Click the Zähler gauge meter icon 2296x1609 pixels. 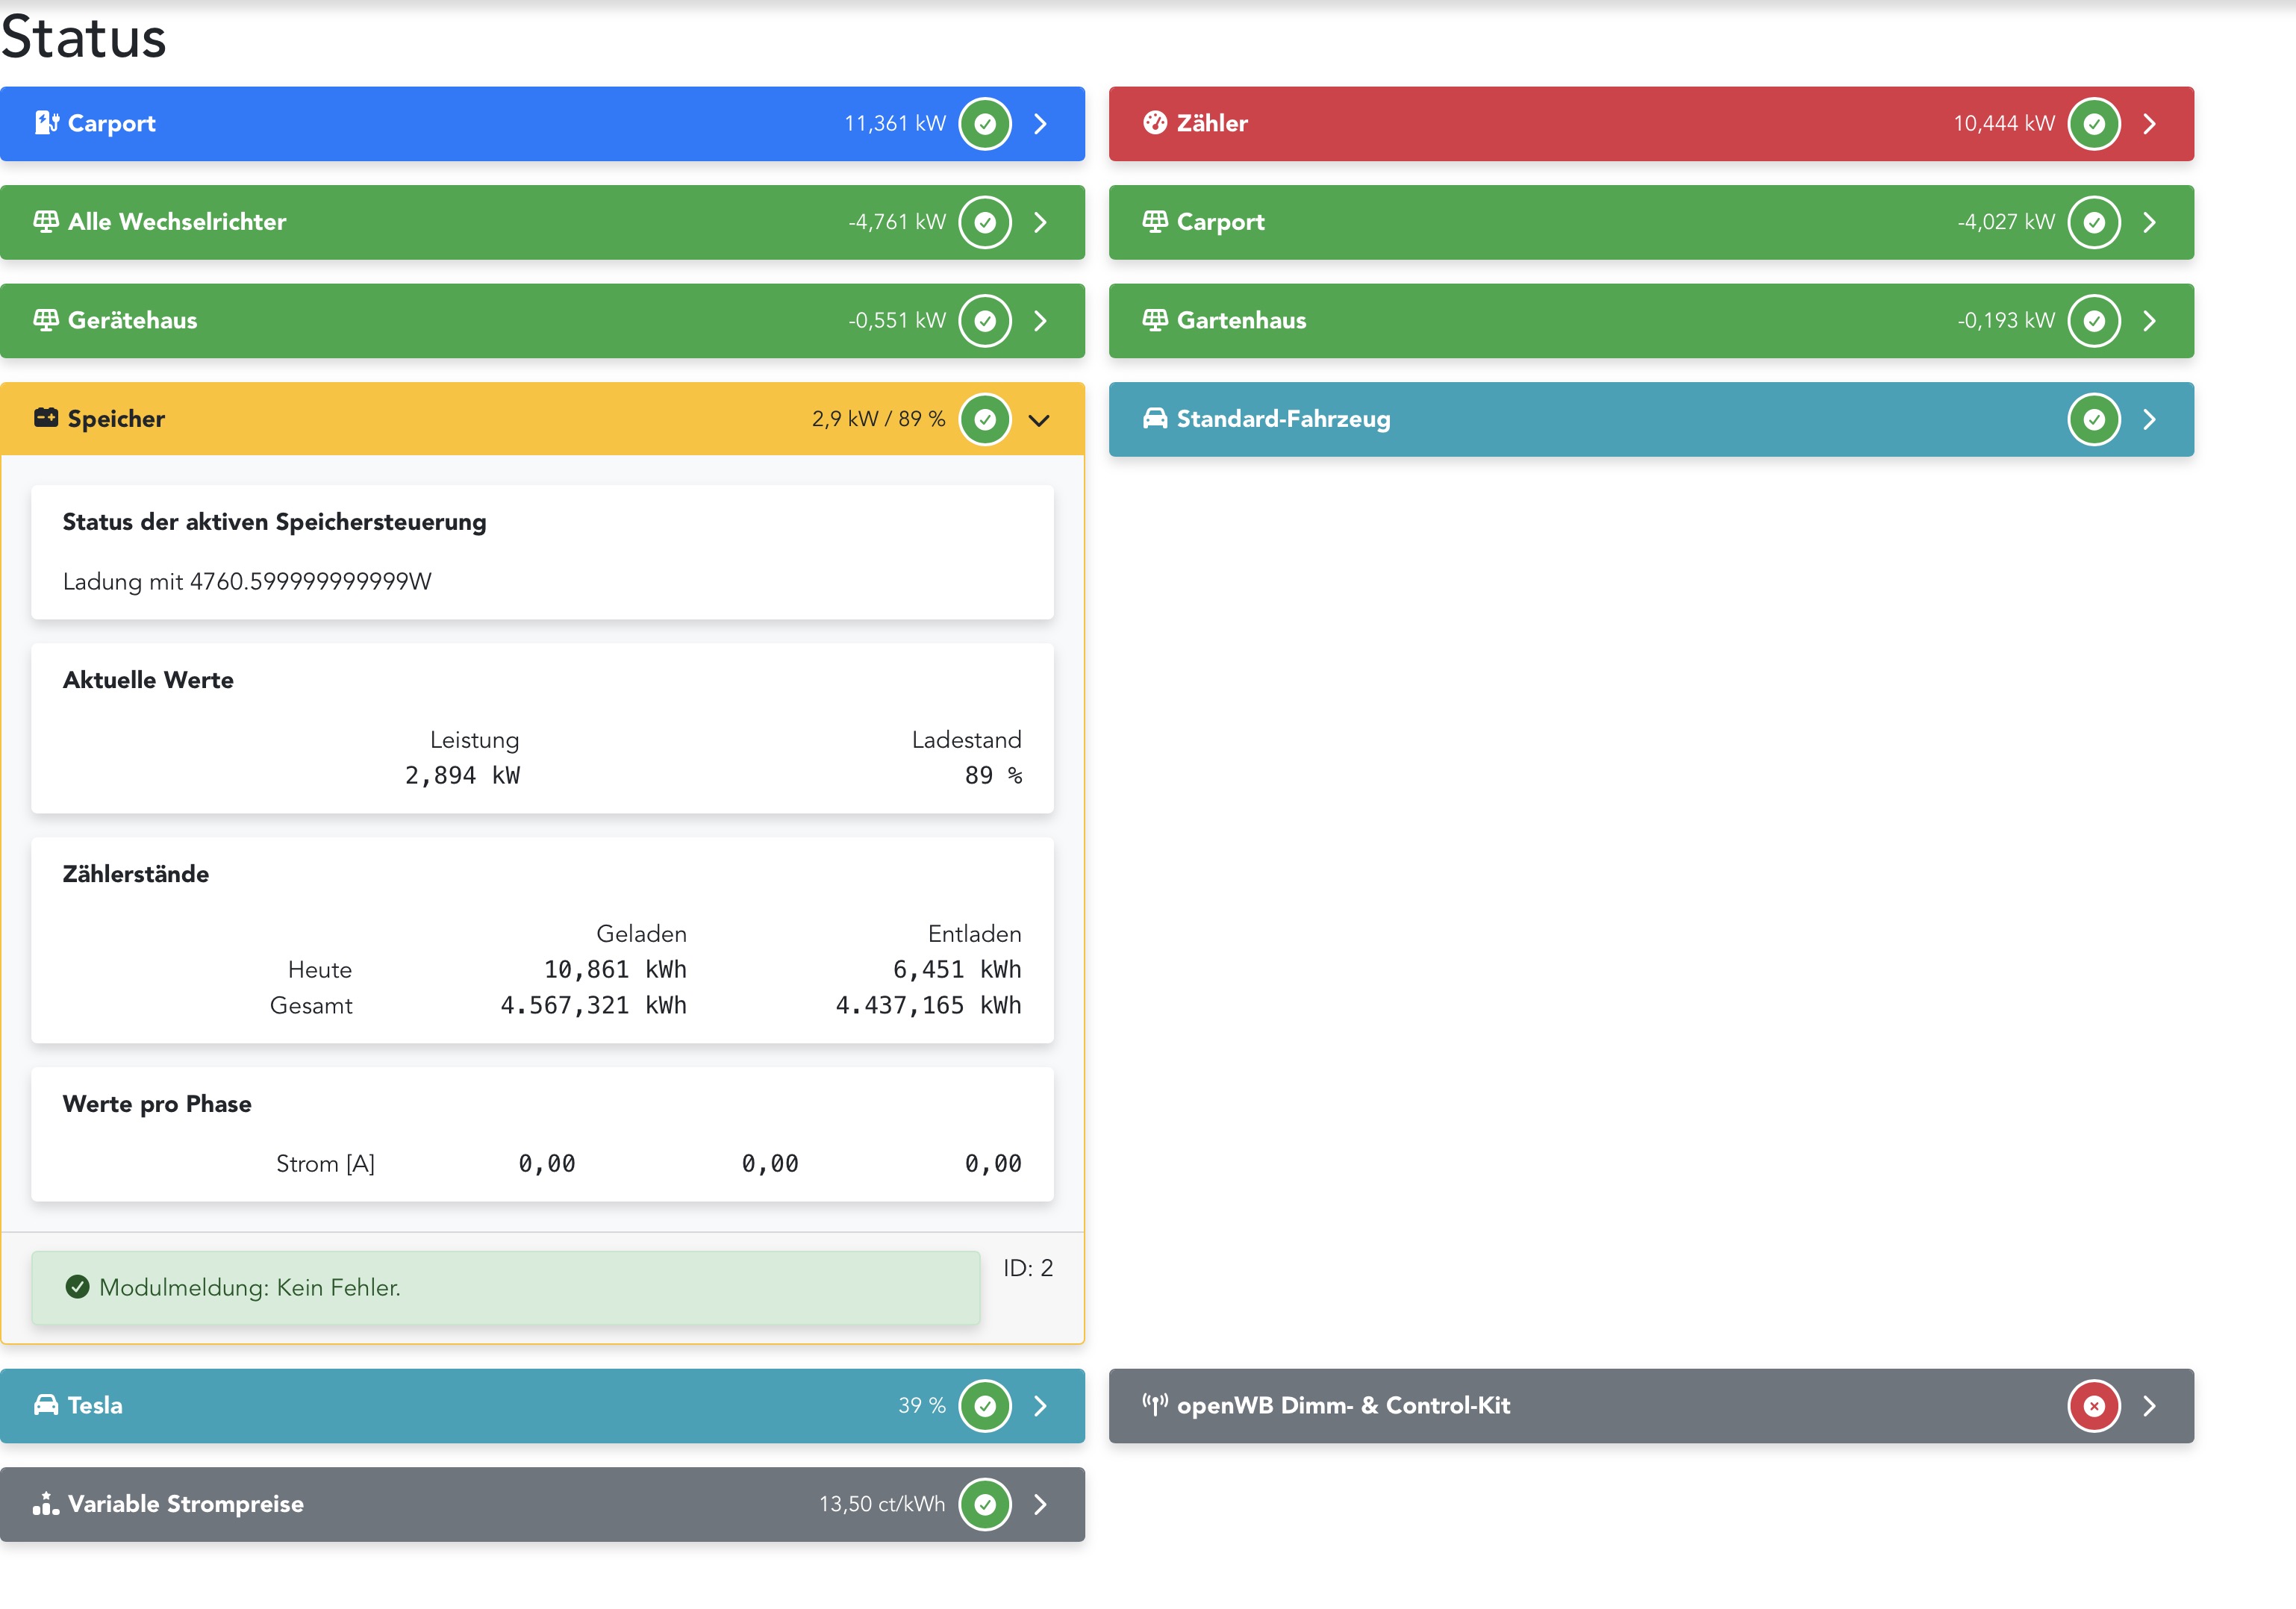[1155, 123]
